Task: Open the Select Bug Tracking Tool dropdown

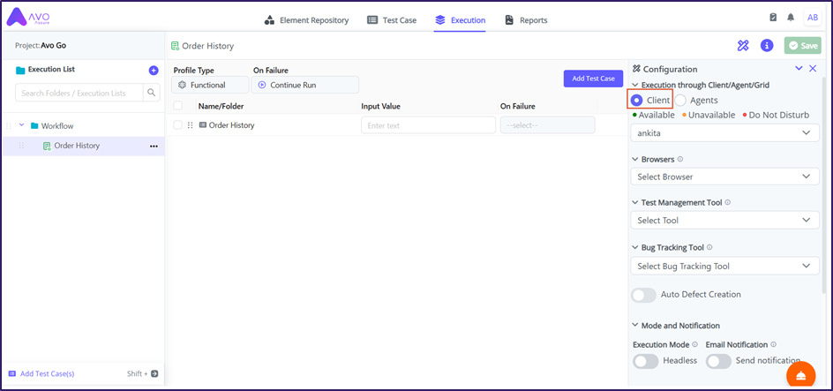Action: 724,267
